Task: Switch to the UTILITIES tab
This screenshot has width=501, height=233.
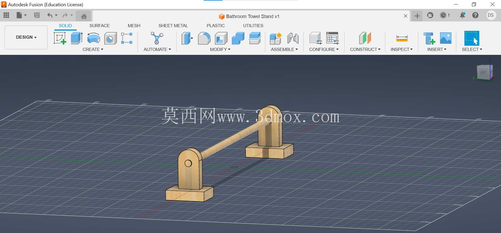Action: point(253,26)
